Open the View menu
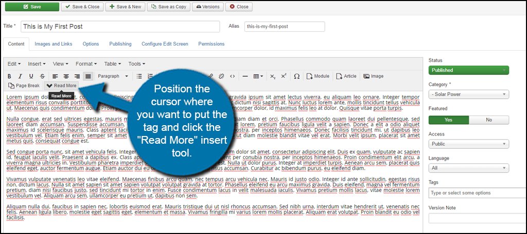The height and width of the screenshot is (234, 527). [61, 64]
